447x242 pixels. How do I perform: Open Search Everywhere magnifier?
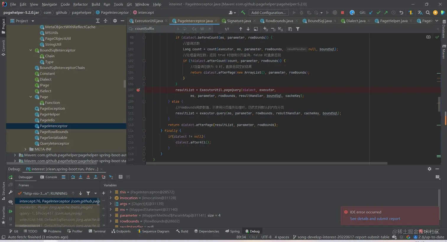[x=428, y=12]
